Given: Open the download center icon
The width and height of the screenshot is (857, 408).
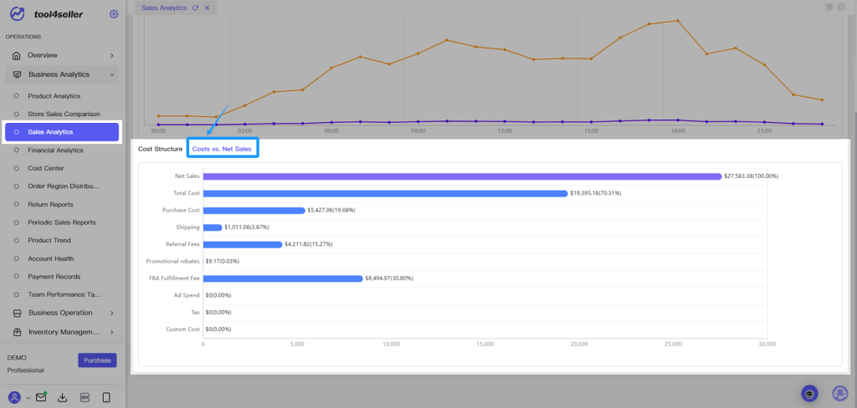Looking at the screenshot, I should coord(62,398).
